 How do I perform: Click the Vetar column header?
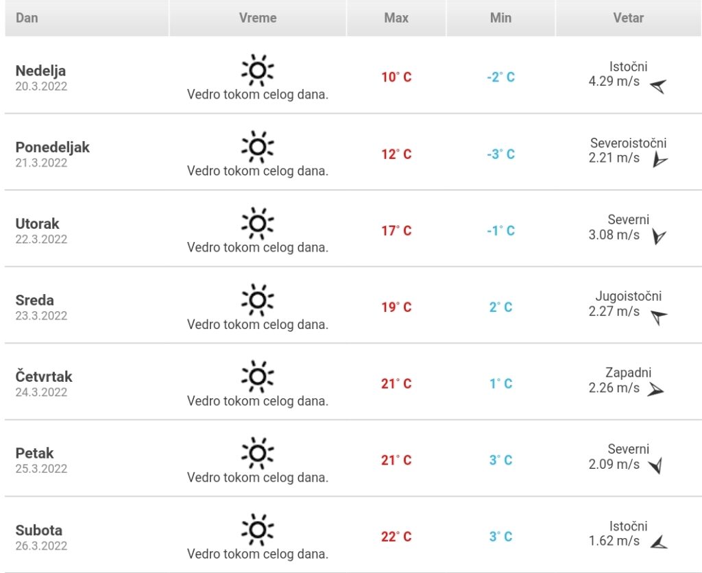pyautogui.click(x=629, y=18)
